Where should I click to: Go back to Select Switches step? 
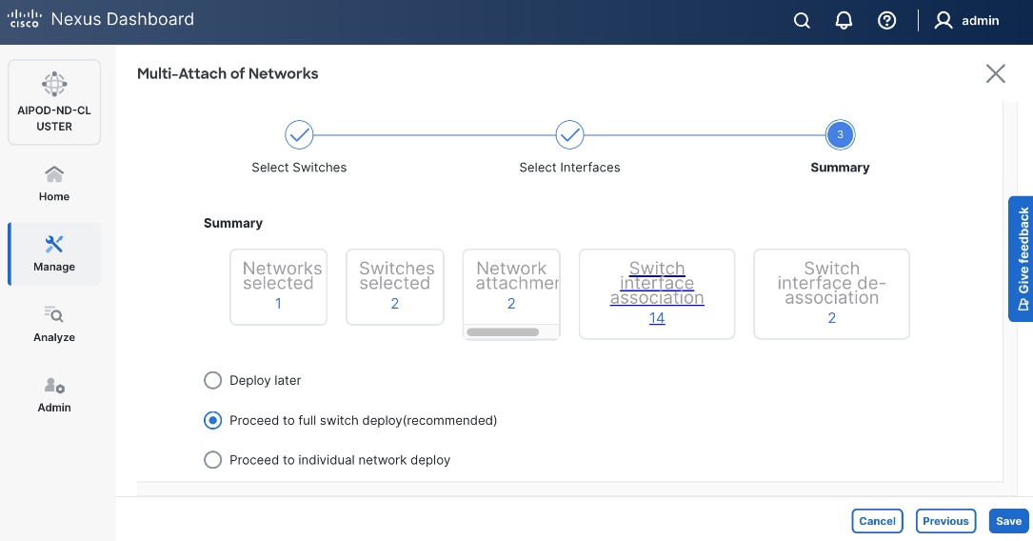coord(299,135)
